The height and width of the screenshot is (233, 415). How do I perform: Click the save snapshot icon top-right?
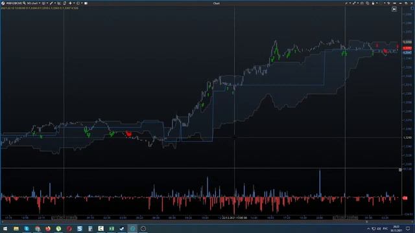pos(362,3)
